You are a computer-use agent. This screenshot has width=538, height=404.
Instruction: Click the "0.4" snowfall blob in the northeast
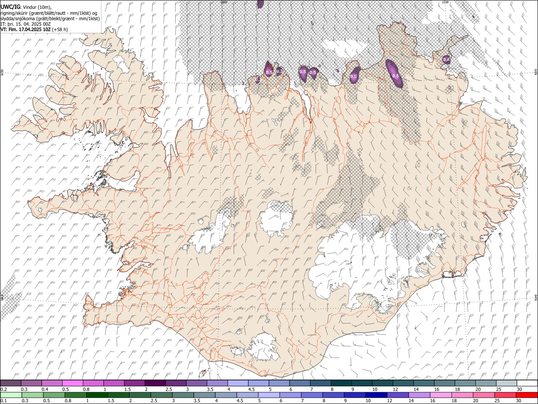pyautogui.click(x=446, y=60)
